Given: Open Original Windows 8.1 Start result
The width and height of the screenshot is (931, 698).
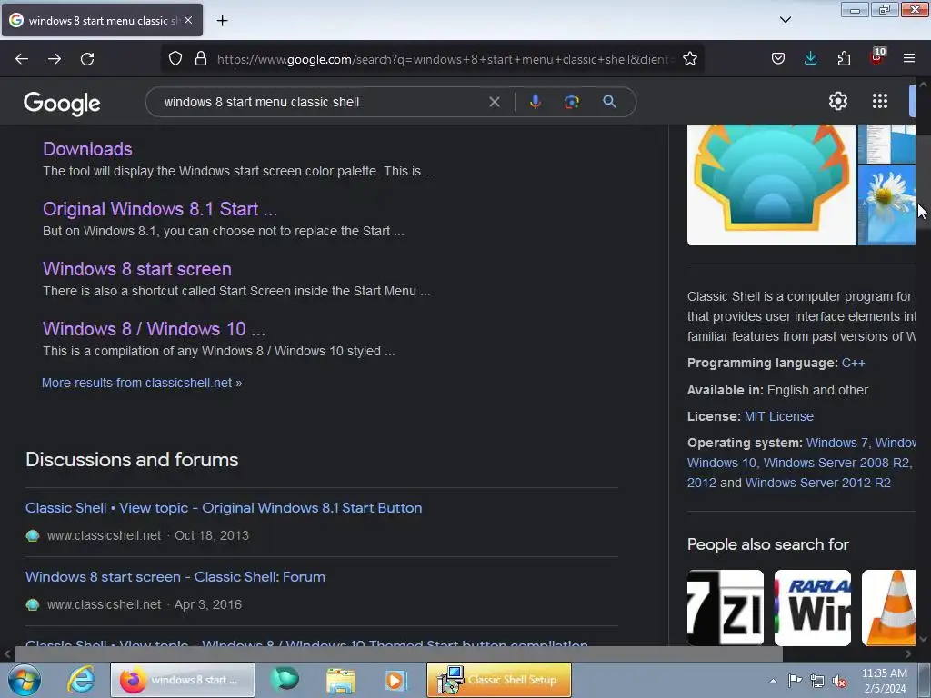Looking at the screenshot, I should 160,209.
